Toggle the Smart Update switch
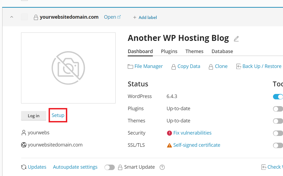 [x=110, y=167]
